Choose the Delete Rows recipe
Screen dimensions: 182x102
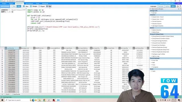tap(156, 32)
